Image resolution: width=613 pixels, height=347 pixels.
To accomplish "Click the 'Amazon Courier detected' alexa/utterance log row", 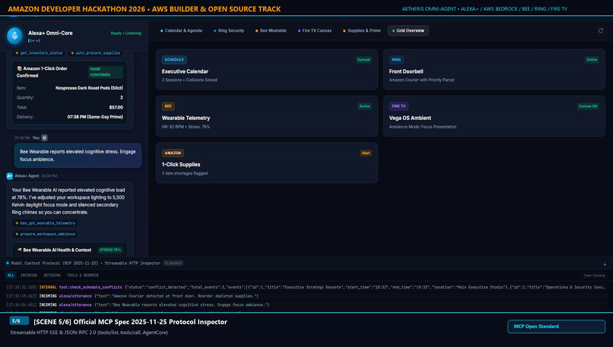I will pos(306,296).
